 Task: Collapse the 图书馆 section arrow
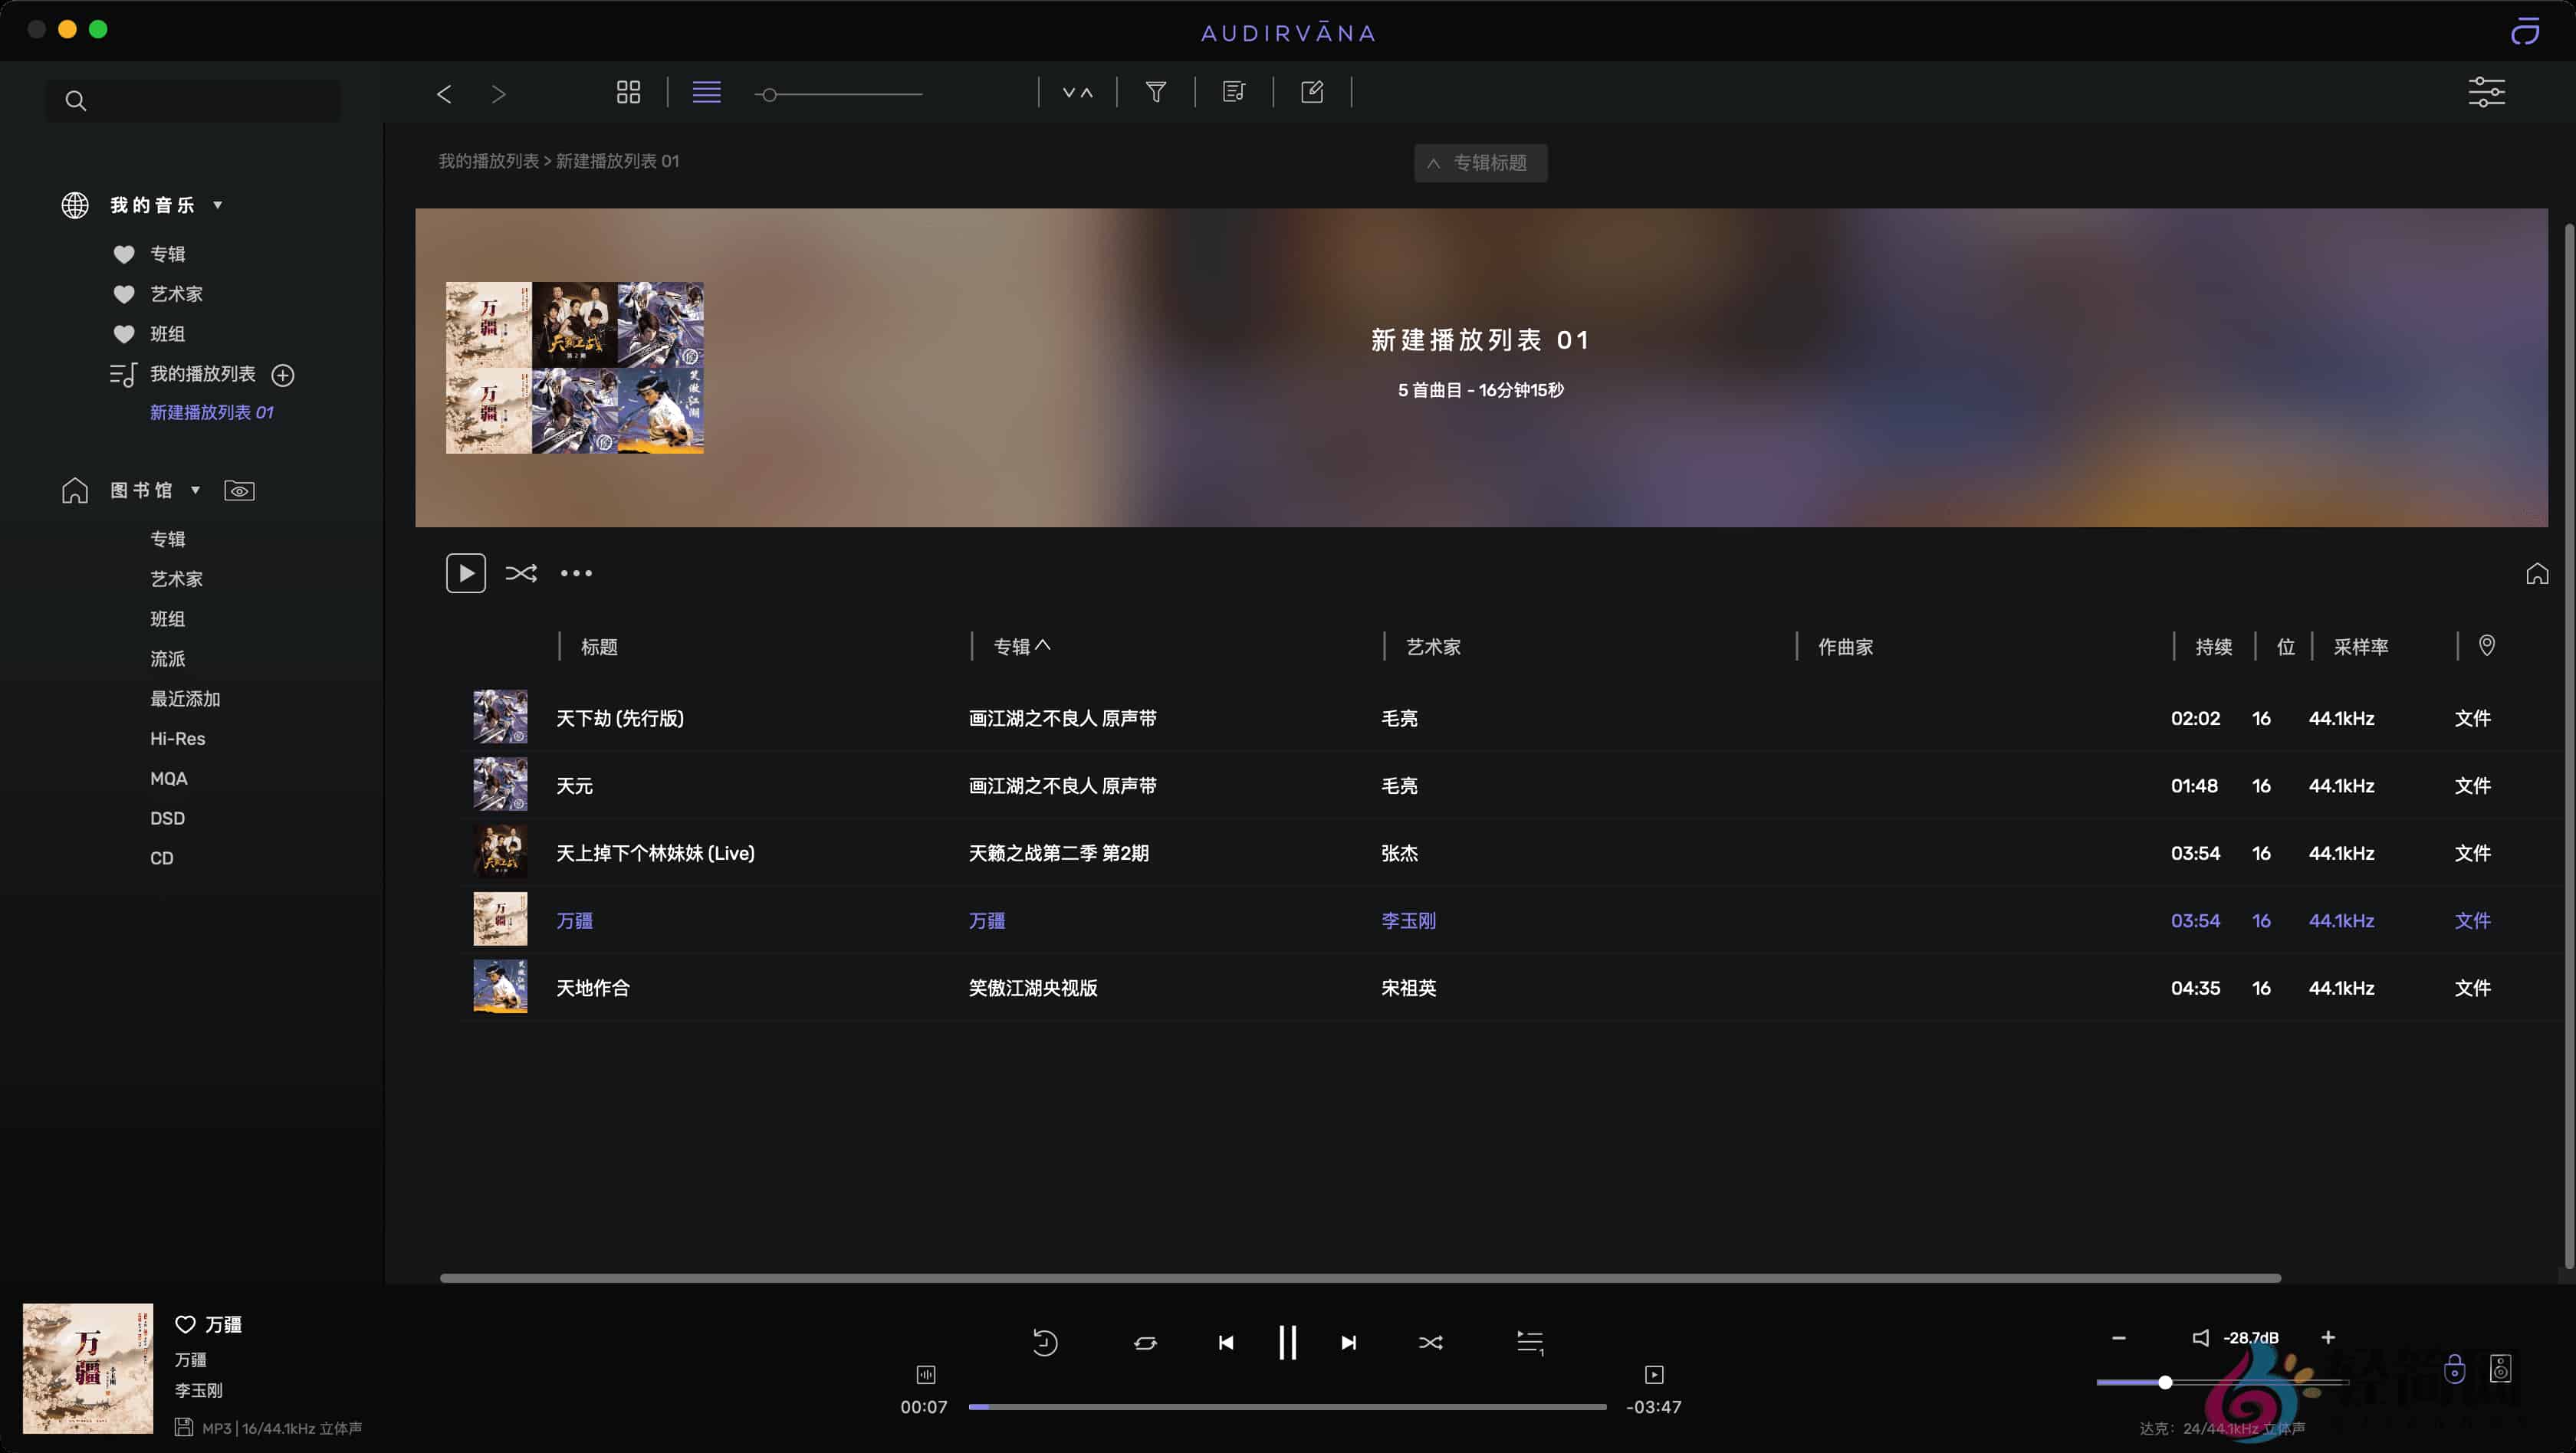click(196, 490)
